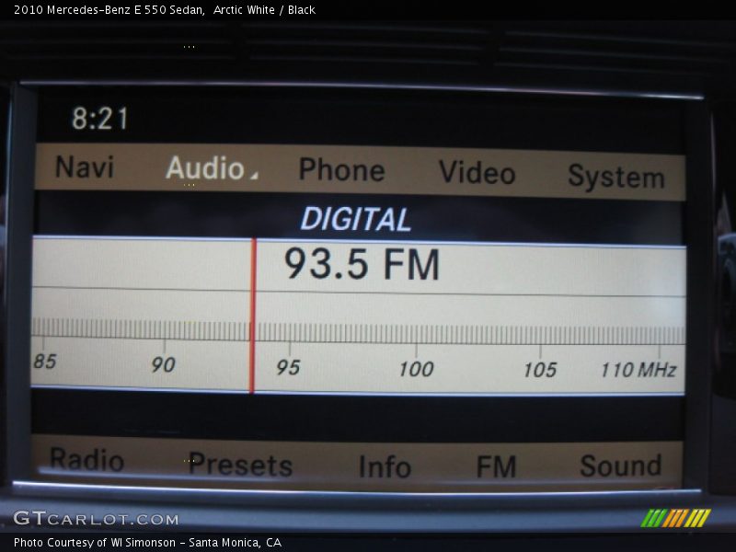Image resolution: width=736 pixels, height=552 pixels.
Task: Expand the Audio dropdown triangle
Action: click(x=254, y=175)
